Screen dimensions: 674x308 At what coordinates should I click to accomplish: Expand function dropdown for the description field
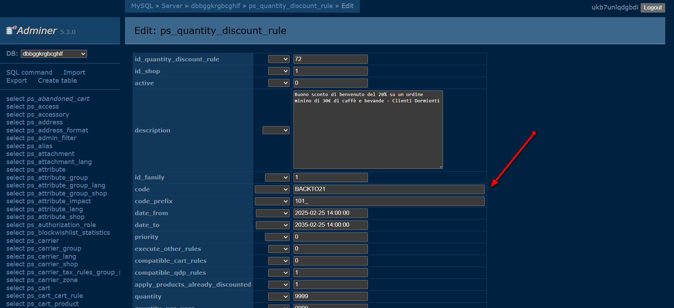[276, 130]
